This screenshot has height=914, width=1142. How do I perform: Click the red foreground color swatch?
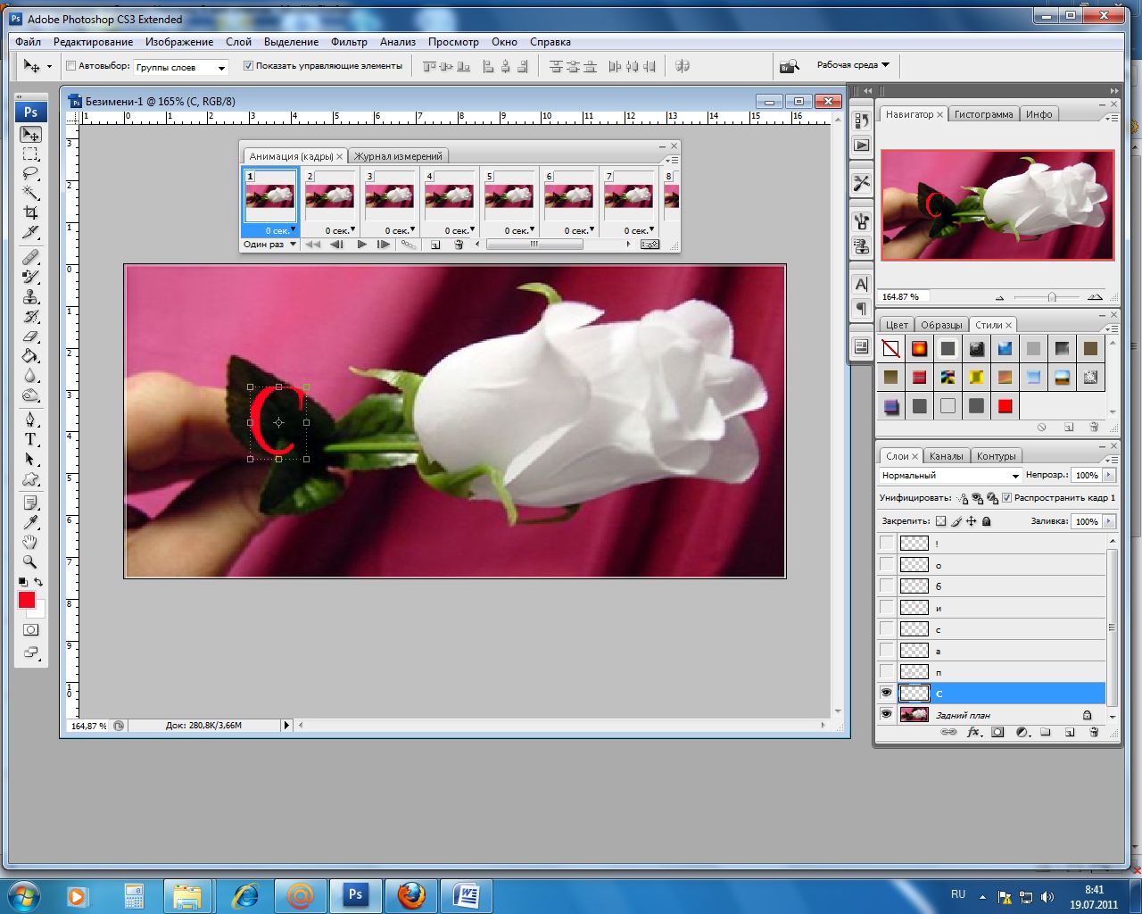(x=27, y=600)
